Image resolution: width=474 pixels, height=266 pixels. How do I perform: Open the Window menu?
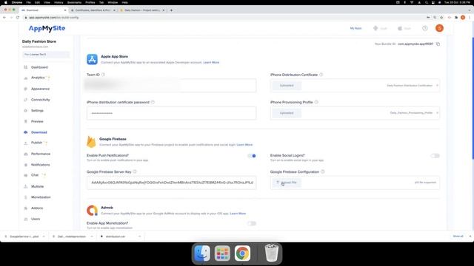pyautogui.click(x=113, y=2)
